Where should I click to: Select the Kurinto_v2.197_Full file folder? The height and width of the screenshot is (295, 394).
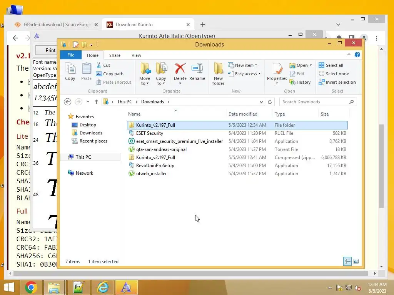(237, 125)
